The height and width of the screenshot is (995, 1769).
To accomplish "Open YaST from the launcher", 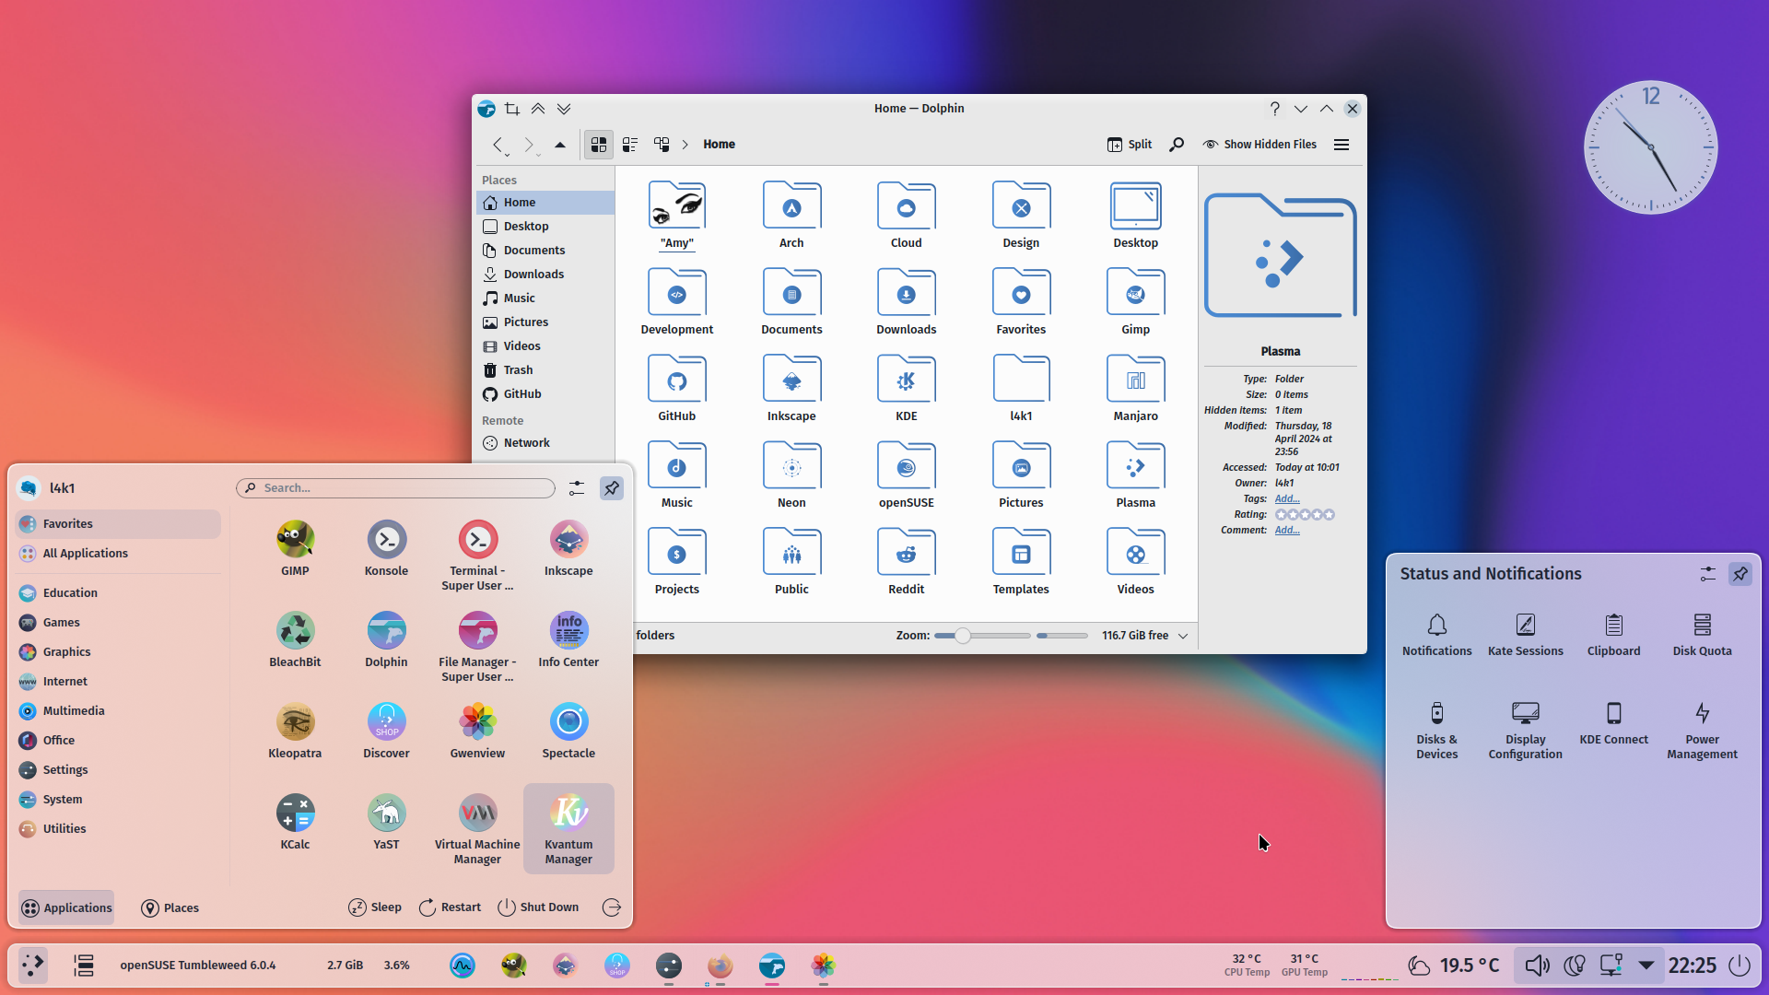I will [386, 823].
